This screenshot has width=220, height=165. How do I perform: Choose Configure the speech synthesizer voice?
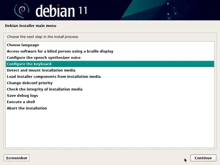(110, 57)
